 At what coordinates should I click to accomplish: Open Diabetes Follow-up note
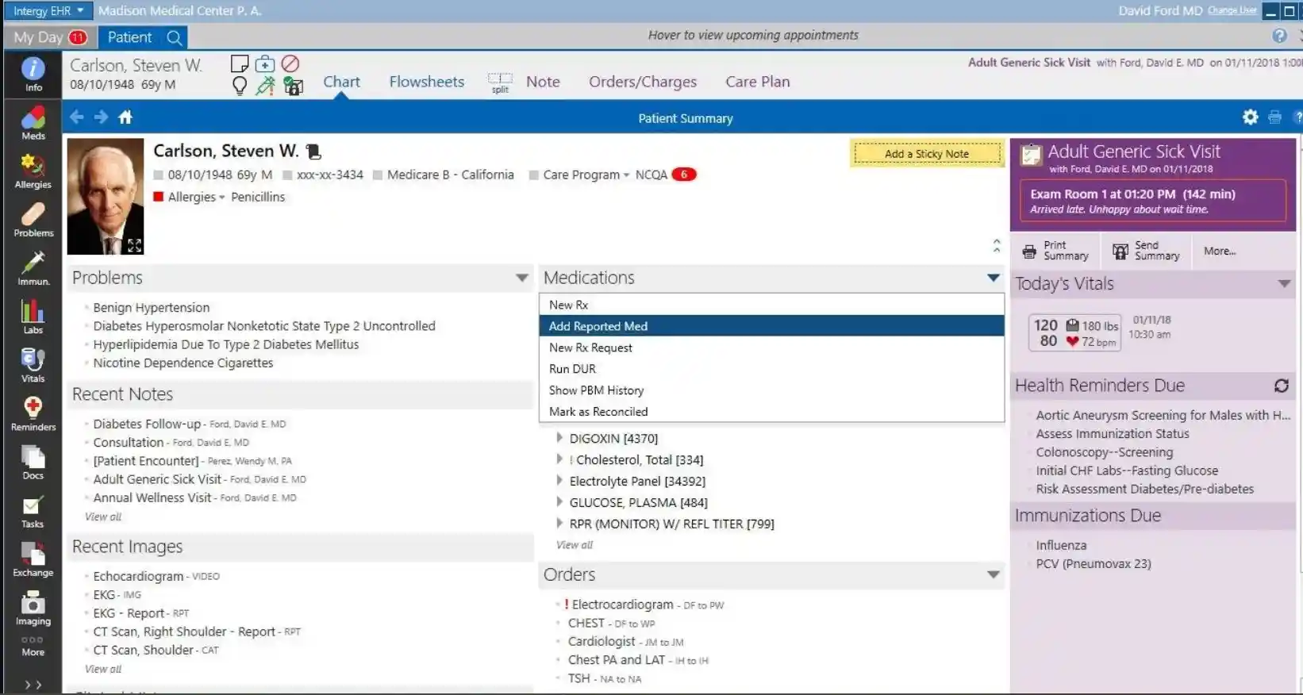coord(189,424)
